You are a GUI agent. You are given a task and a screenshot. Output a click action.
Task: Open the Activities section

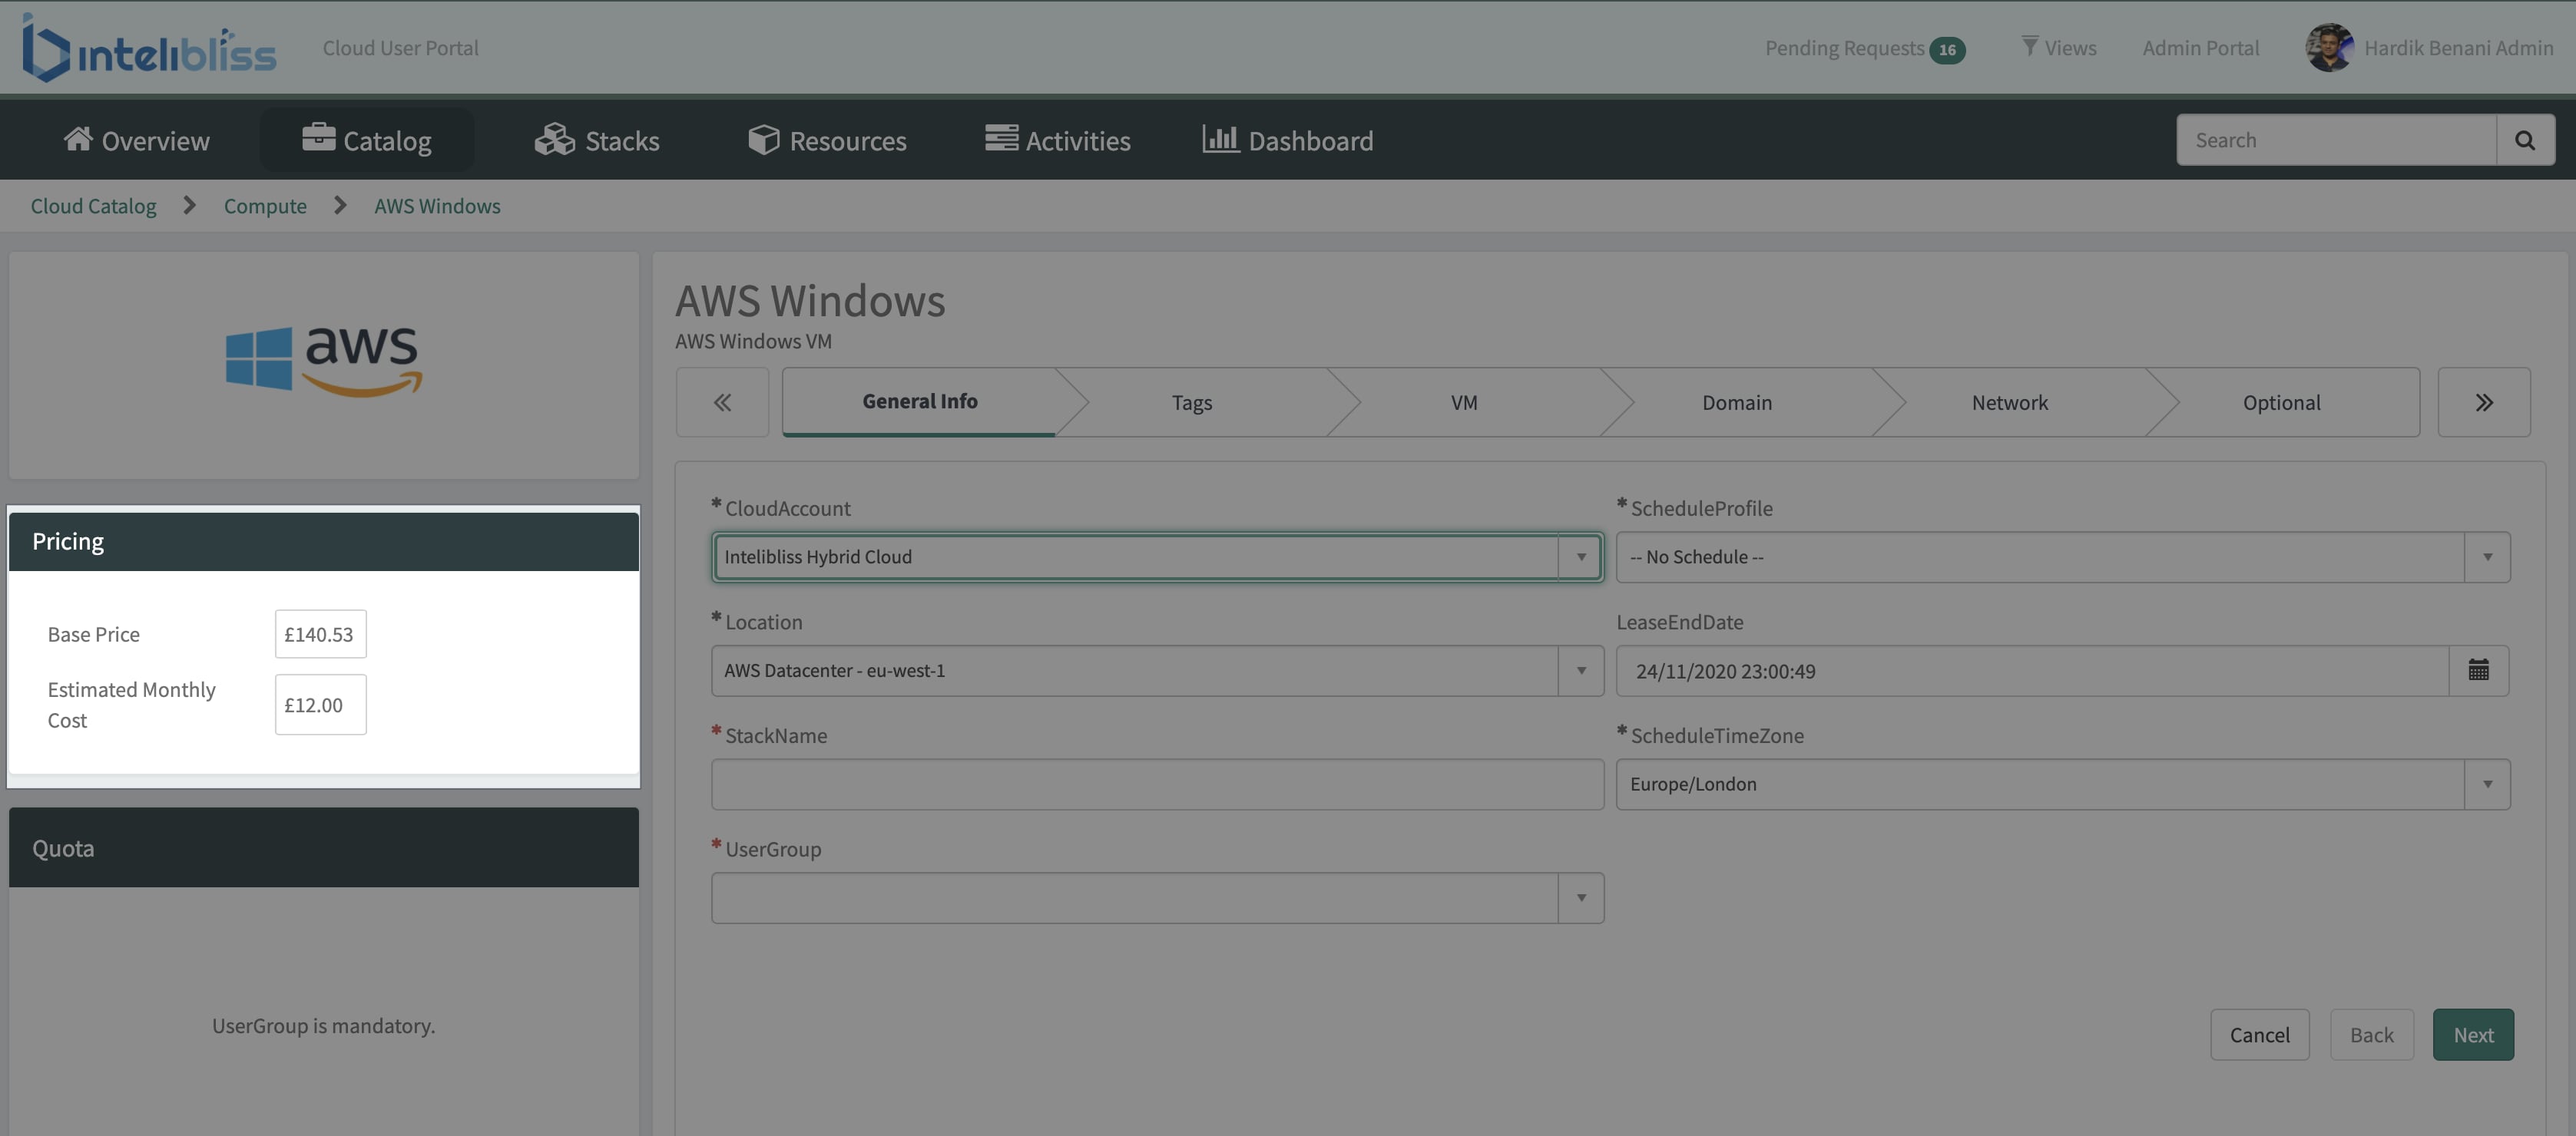(1057, 140)
